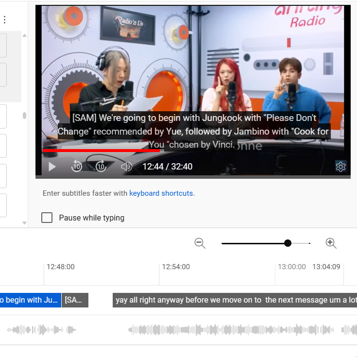Viewport: 357px width, 357px height.
Task: Click the caption list scroll up arrow
Action: [25, 35]
